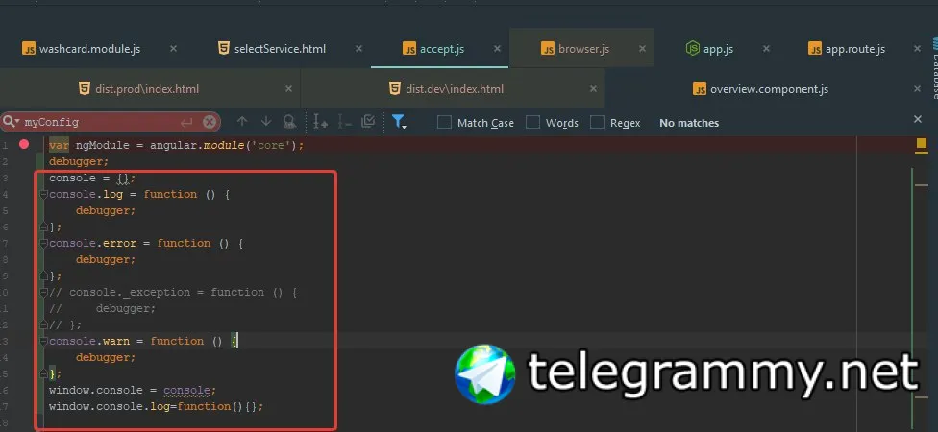Click 'window.console.log=function(){};' line
The image size is (938, 432).
click(156, 406)
